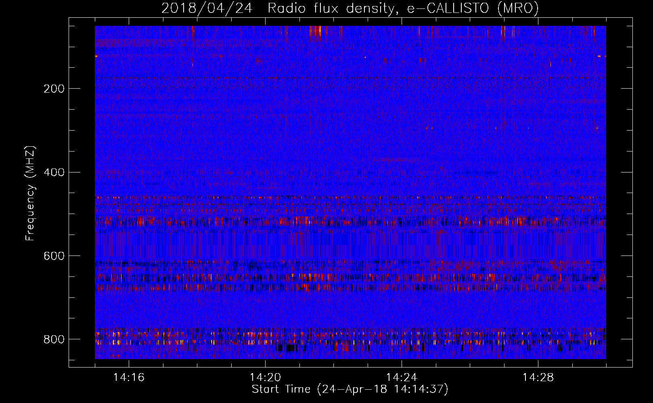Select the '200' frequency axis label

pos(54,89)
